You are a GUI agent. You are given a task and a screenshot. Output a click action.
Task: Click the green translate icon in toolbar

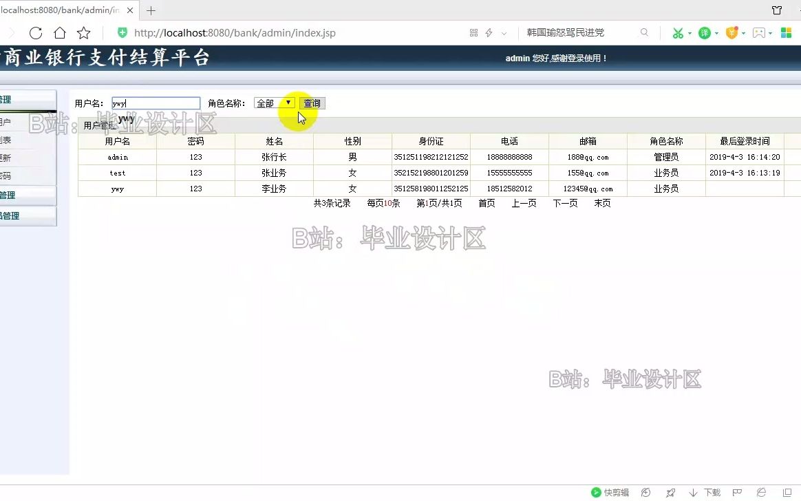(x=705, y=32)
